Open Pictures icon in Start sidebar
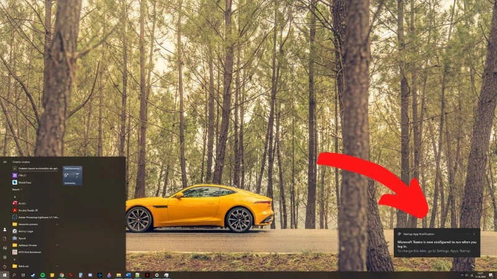The image size is (497, 279). tap(5, 248)
